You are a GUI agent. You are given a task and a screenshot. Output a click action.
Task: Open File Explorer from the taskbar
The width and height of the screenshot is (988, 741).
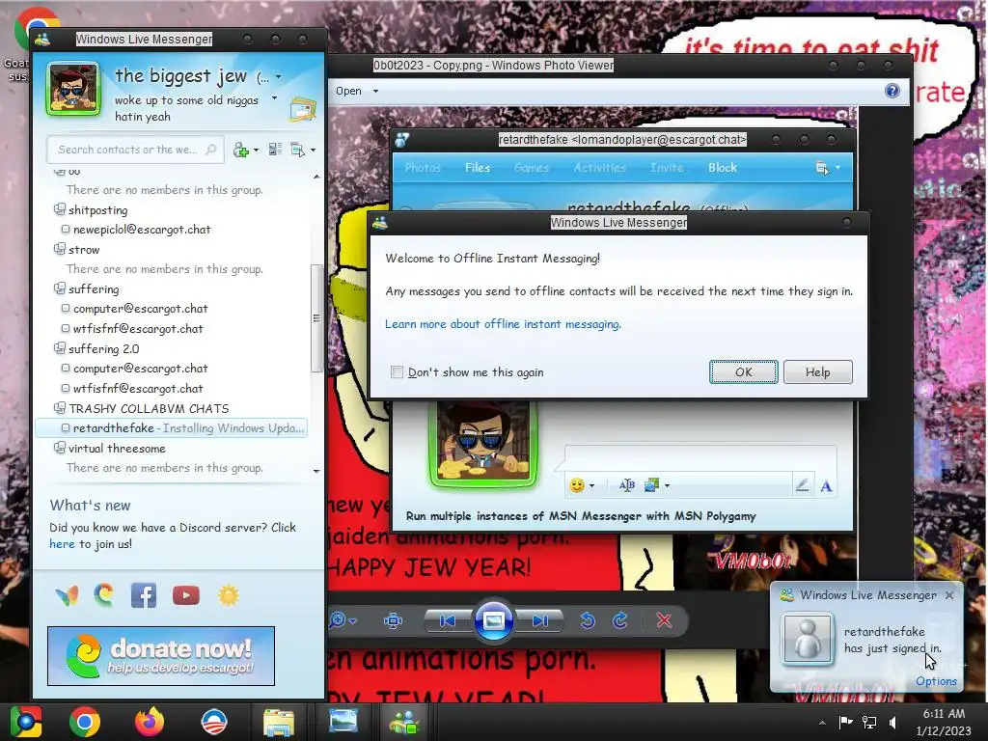pyautogui.click(x=279, y=722)
